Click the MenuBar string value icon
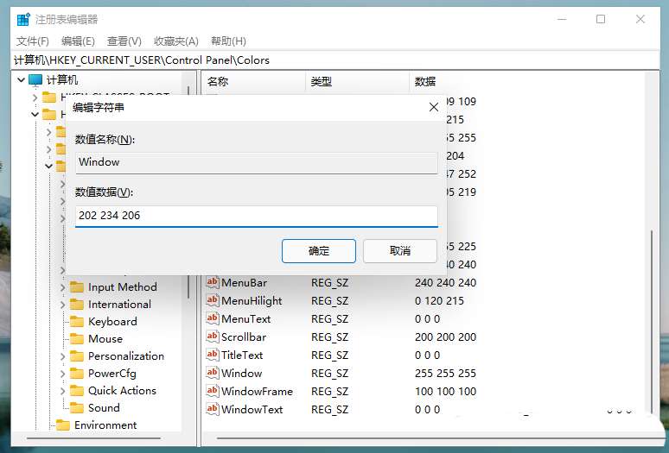669x453 pixels. (213, 282)
